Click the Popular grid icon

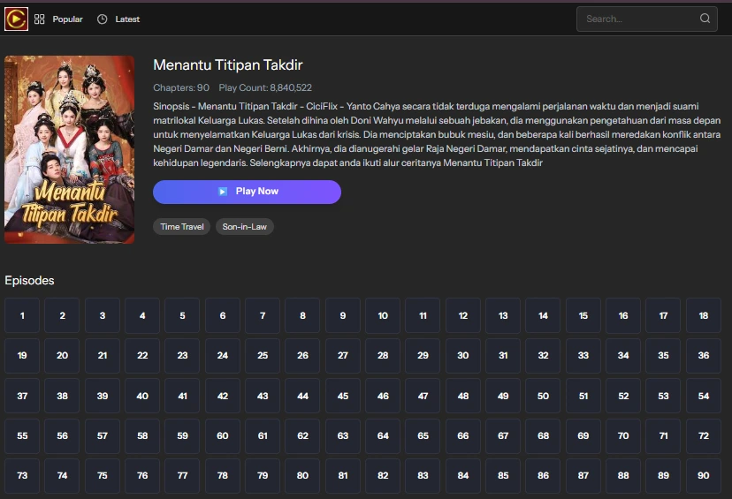40,19
